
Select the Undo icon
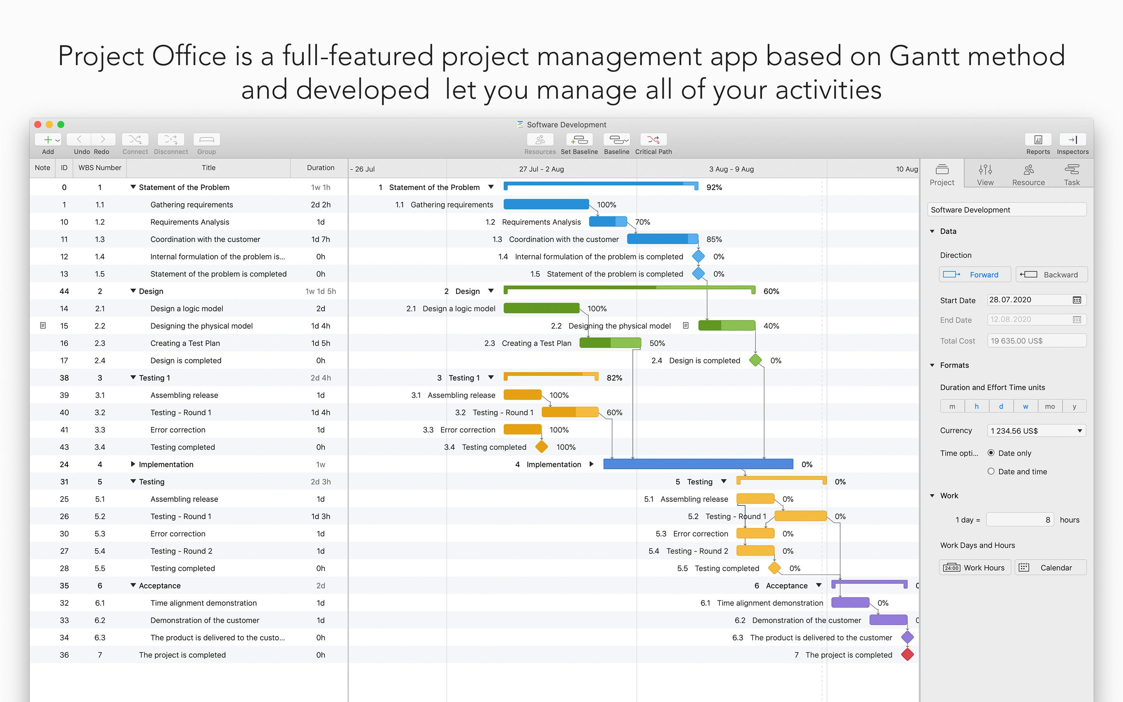[x=80, y=139]
